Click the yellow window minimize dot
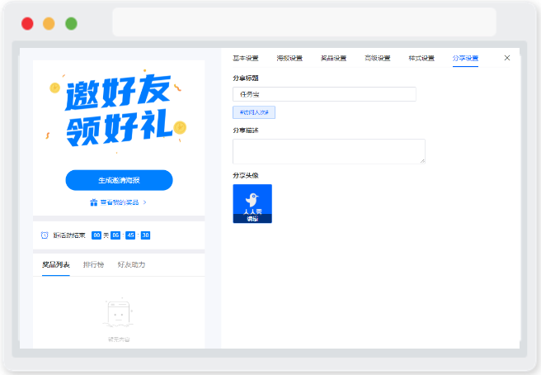Viewport: 541px width, 375px height. 49,24
